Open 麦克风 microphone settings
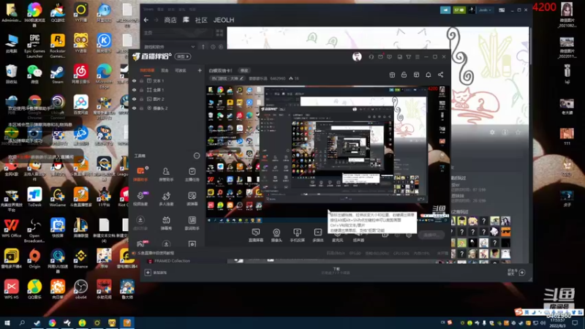The height and width of the screenshot is (329, 585). (x=337, y=237)
